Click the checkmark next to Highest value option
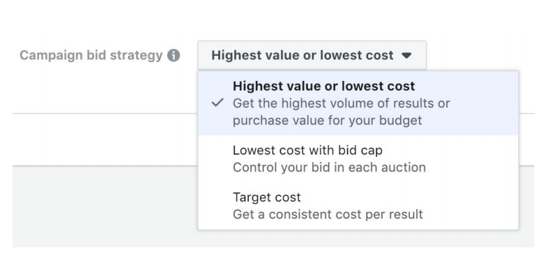The image size is (542, 258). (217, 103)
